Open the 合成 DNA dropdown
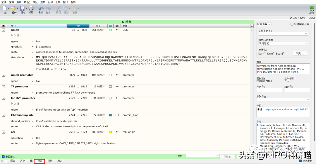 tap(264, 24)
